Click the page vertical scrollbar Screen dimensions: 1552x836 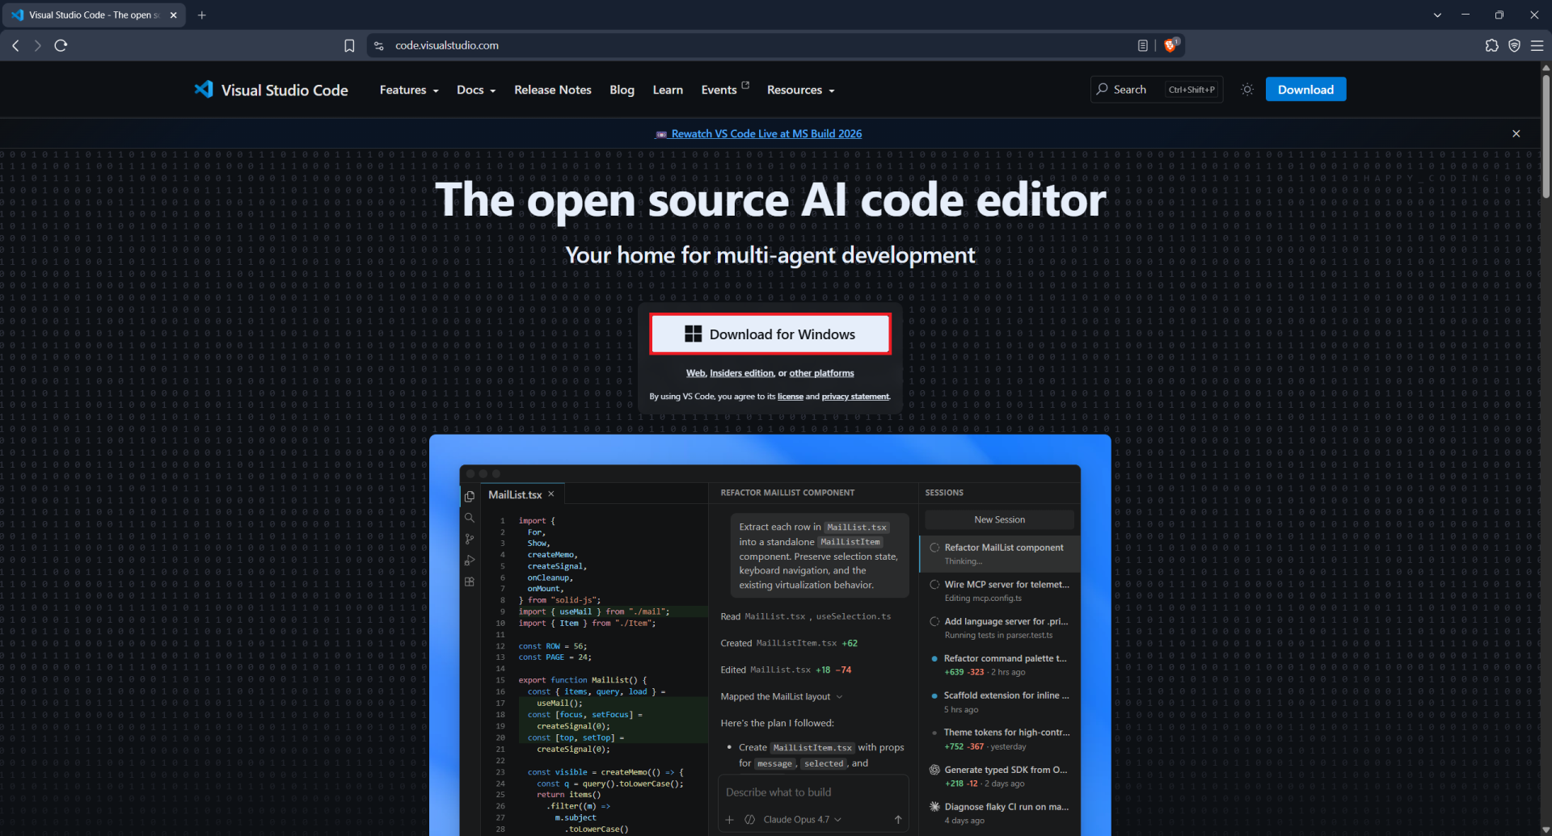click(x=1546, y=136)
